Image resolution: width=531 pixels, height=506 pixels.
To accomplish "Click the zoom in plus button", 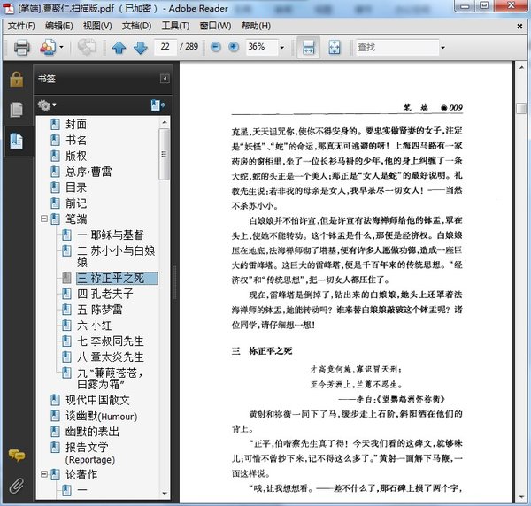I will [234, 47].
